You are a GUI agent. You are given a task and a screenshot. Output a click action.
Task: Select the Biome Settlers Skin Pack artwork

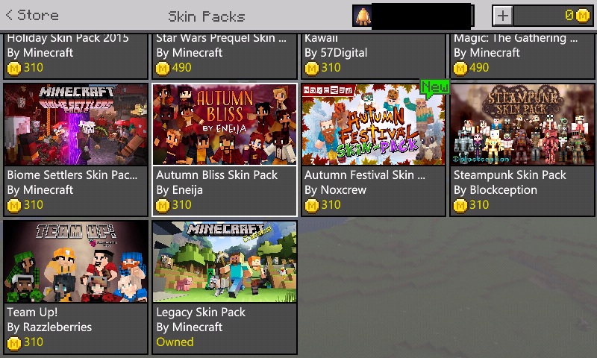pyautogui.click(x=75, y=125)
